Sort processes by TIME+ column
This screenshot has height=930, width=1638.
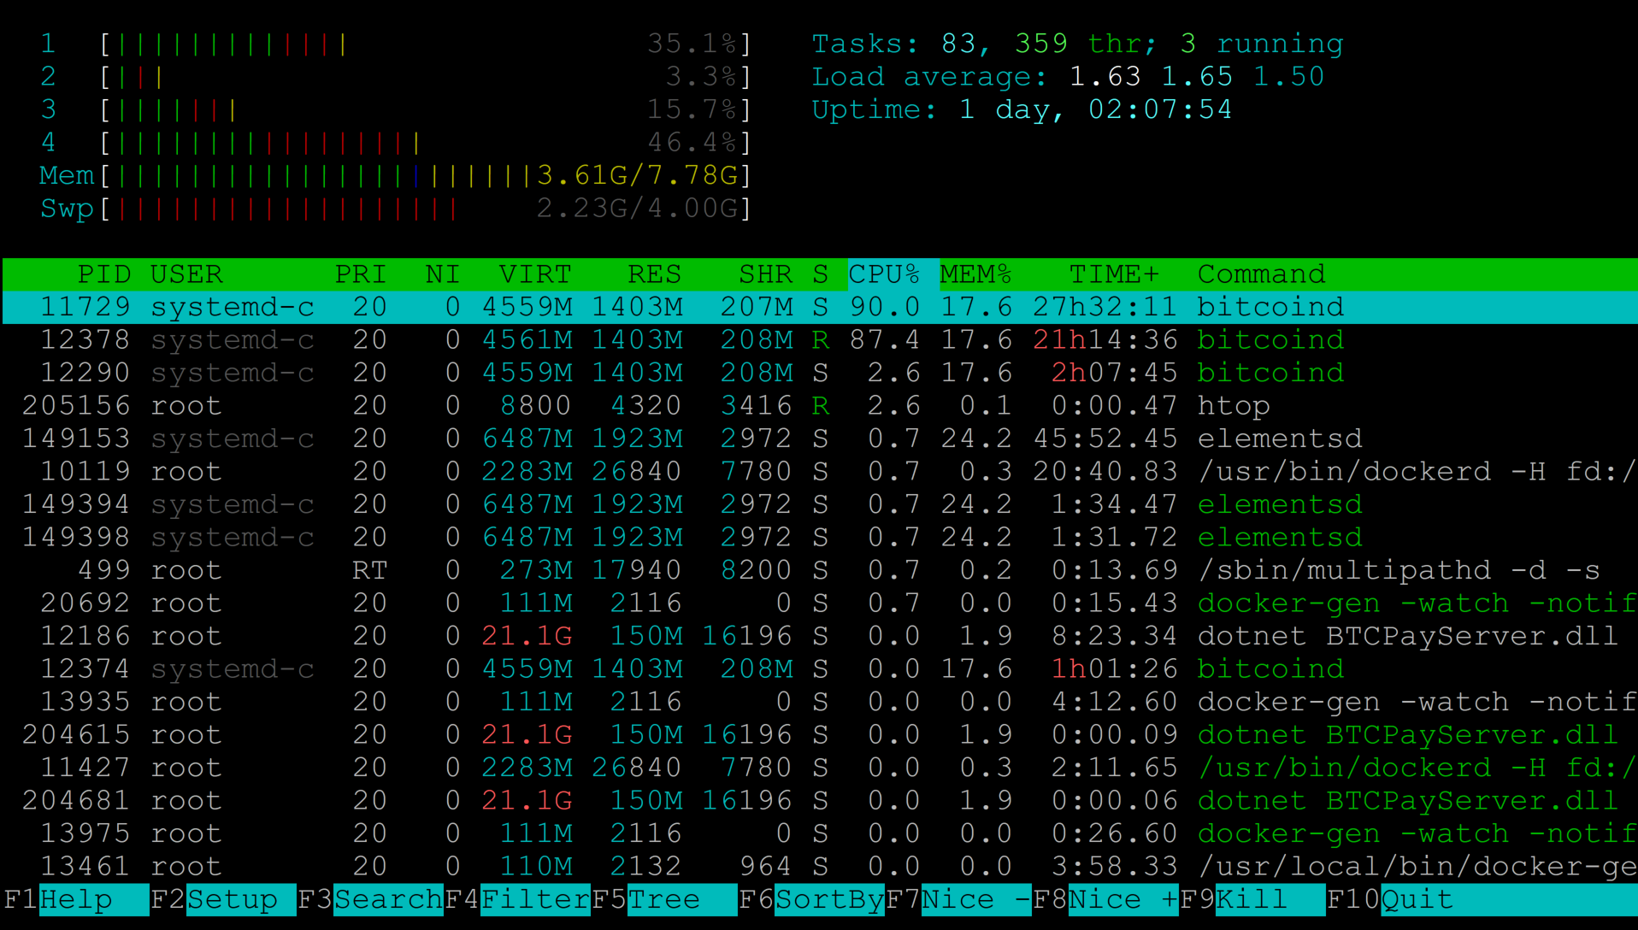coord(1113,274)
